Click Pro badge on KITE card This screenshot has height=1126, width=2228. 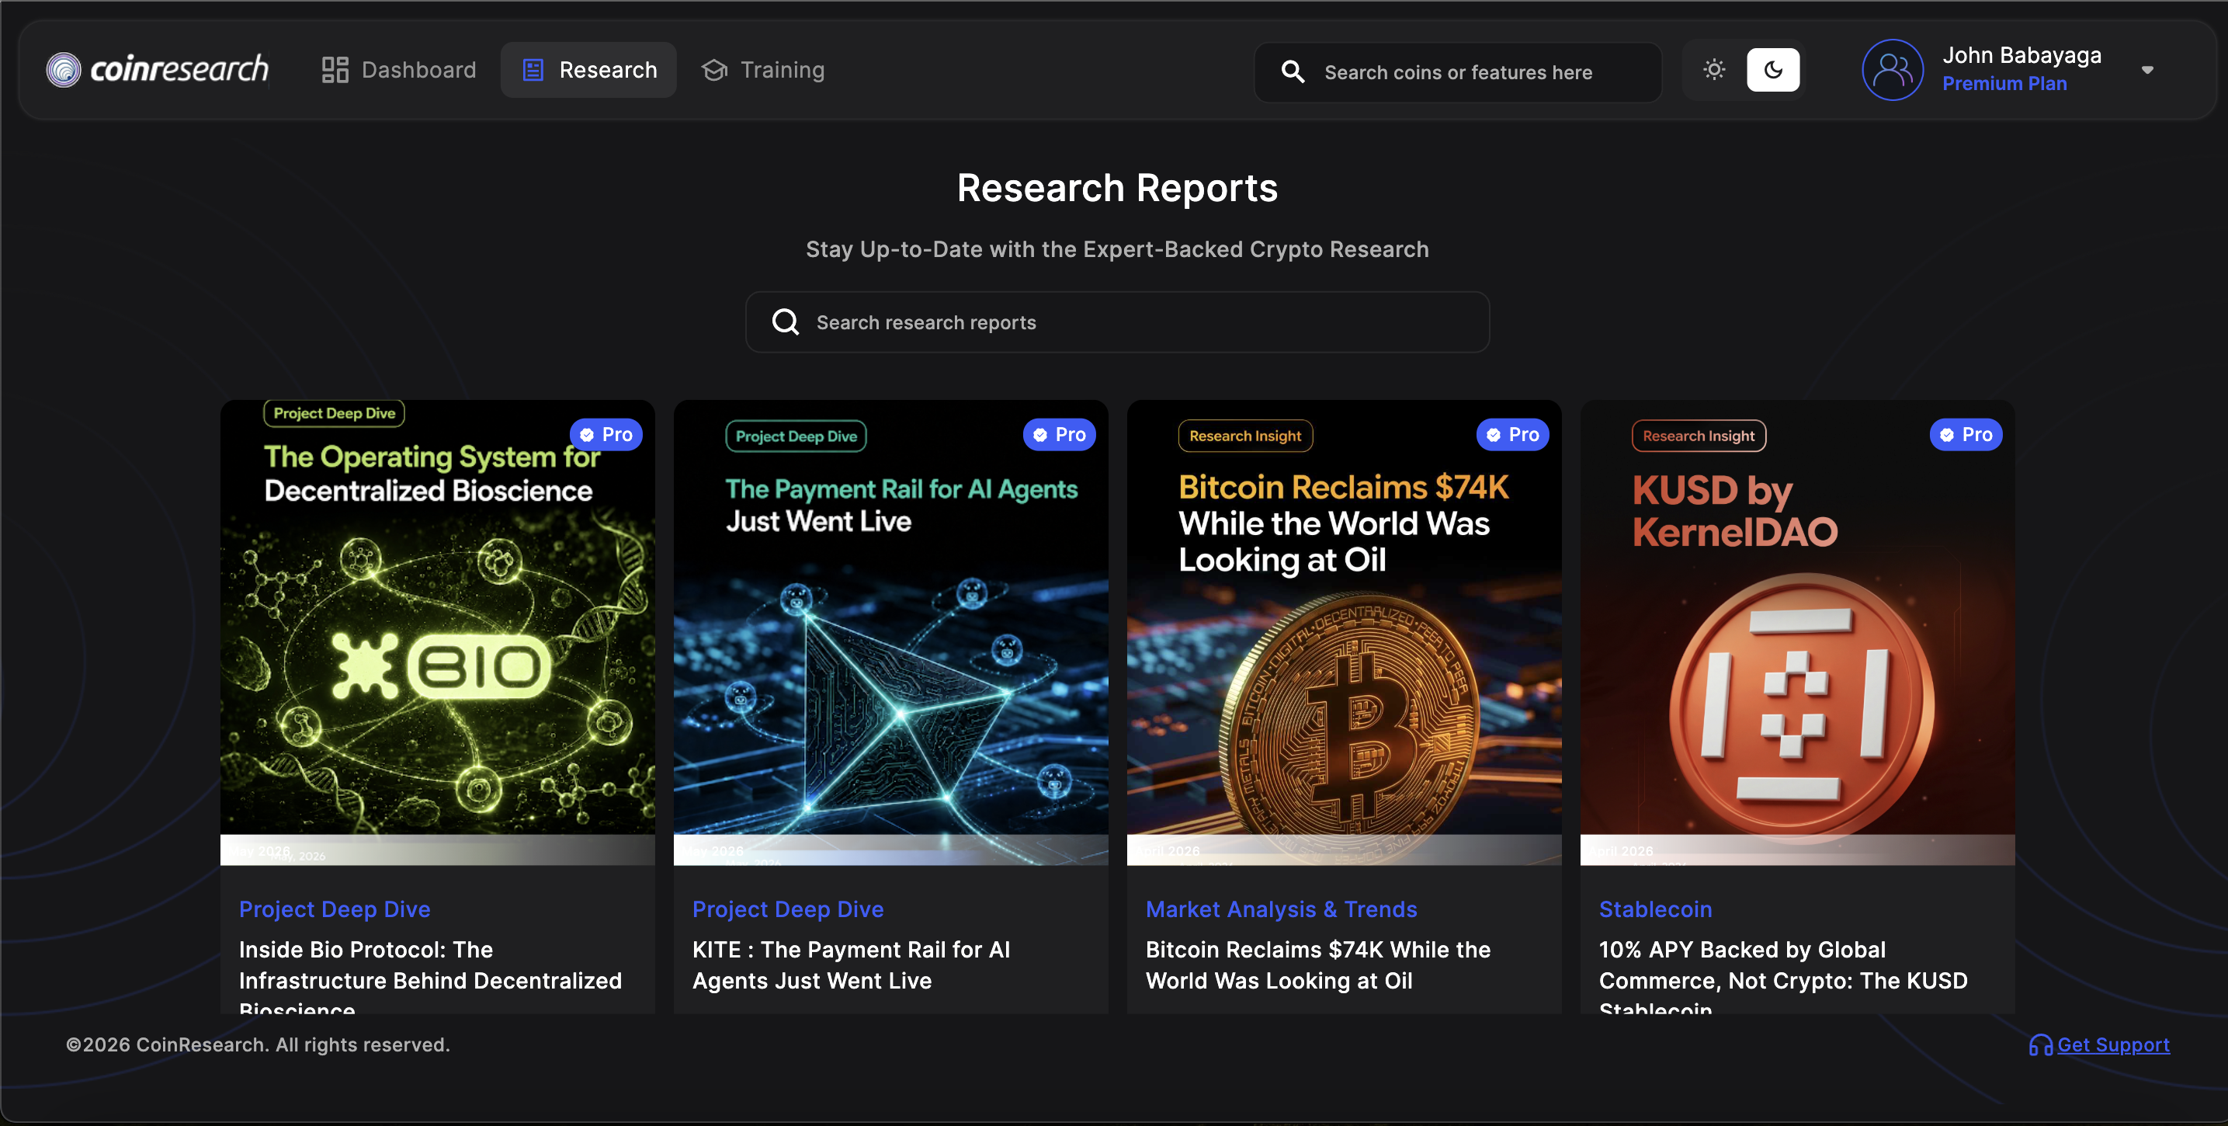(x=1060, y=434)
